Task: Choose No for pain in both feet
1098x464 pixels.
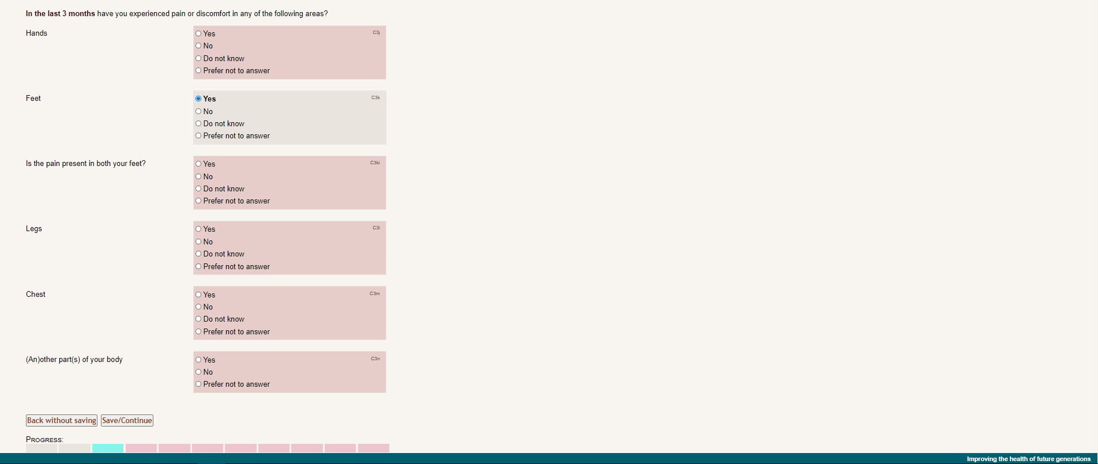Action: [x=198, y=177]
